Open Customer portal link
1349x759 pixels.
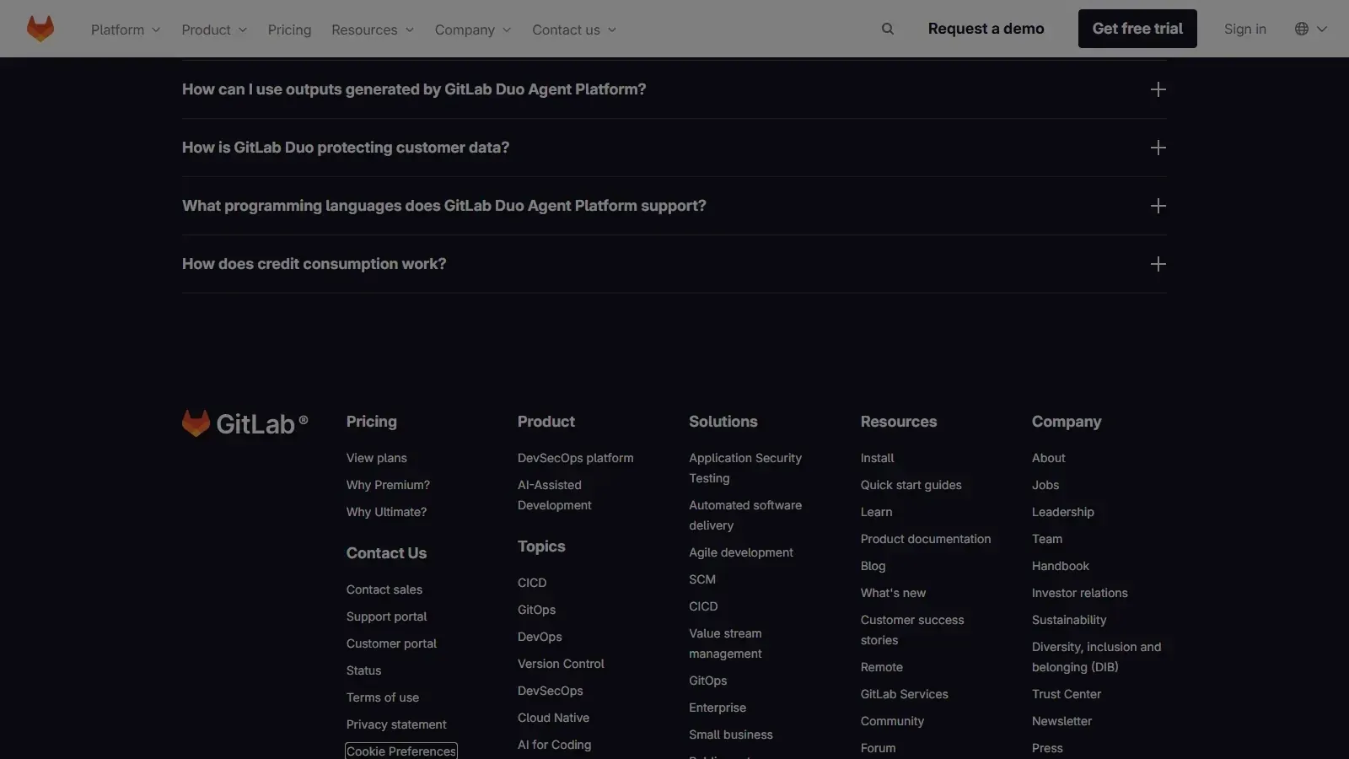[391, 643]
